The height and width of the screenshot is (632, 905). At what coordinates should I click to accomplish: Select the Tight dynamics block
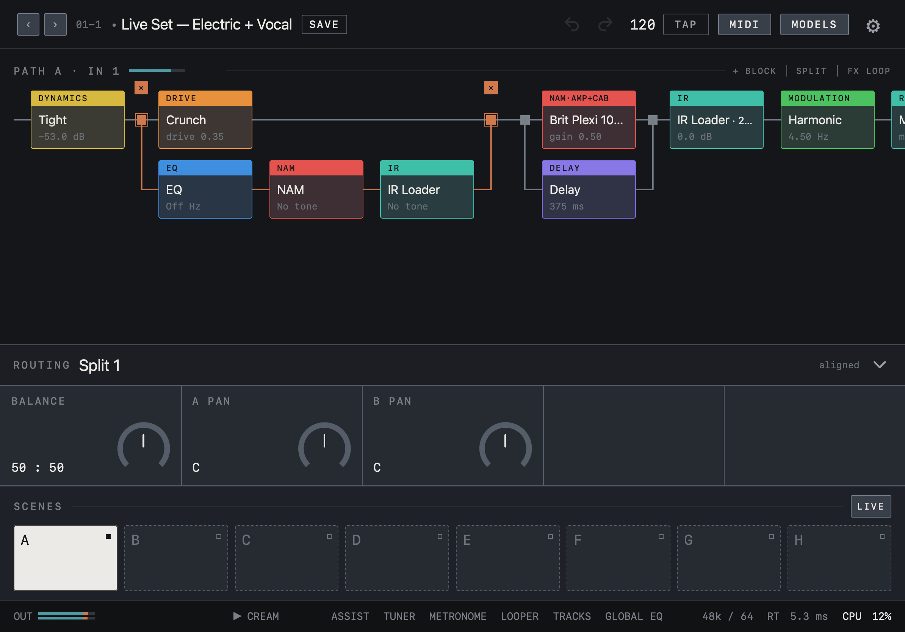[78, 119]
